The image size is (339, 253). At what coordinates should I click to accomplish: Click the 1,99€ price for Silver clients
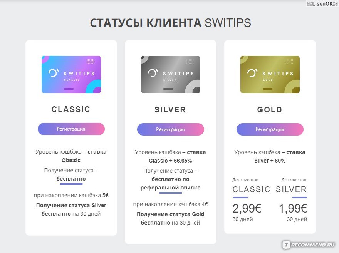click(x=293, y=208)
